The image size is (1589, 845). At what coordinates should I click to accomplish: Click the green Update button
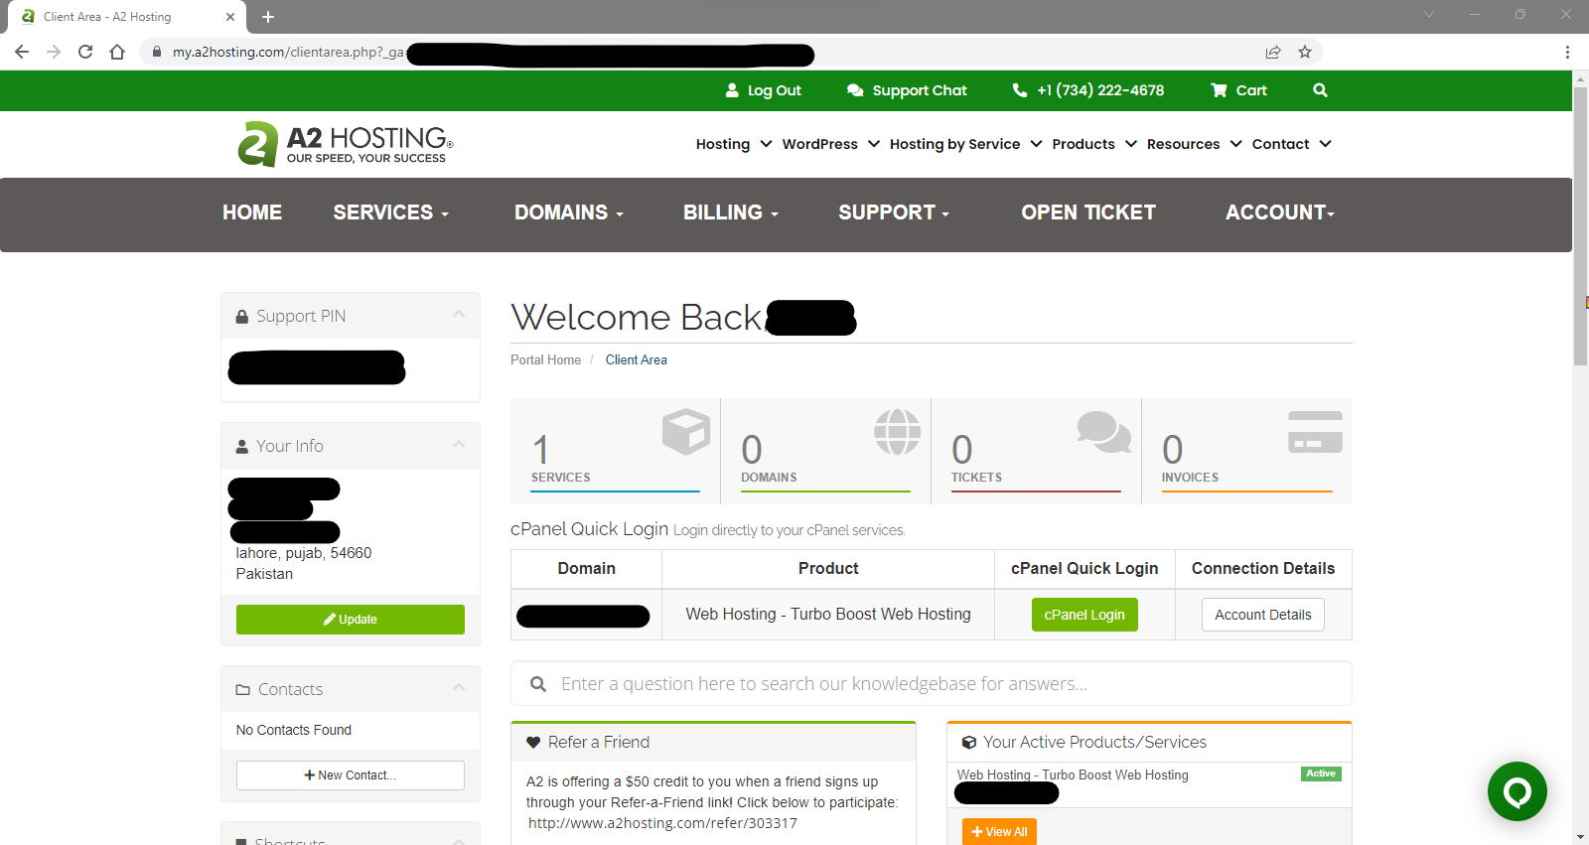tap(351, 620)
